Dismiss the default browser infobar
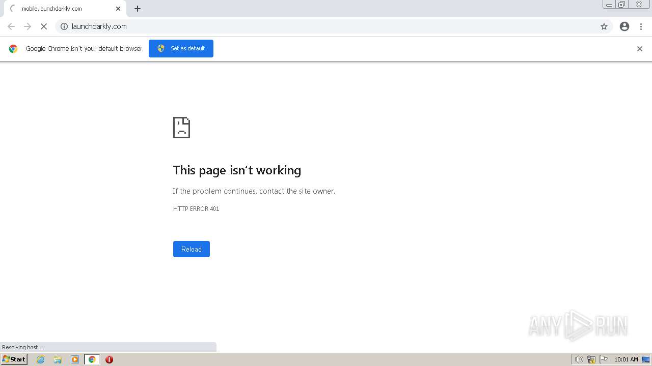Image resolution: width=652 pixels, height=366 pixels. click(640, 49)
